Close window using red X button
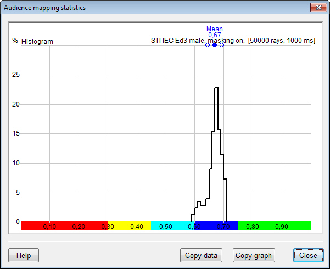 point(318,8)
